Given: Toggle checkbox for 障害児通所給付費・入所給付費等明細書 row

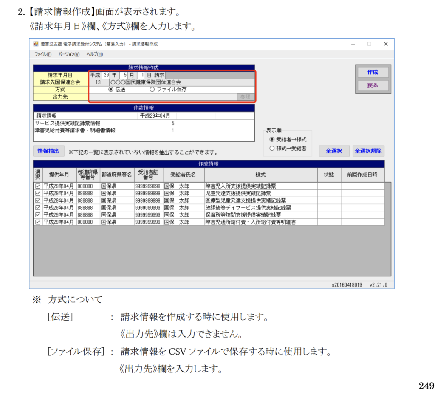Looking at the screenshot, I should click(x=38, y=222).
